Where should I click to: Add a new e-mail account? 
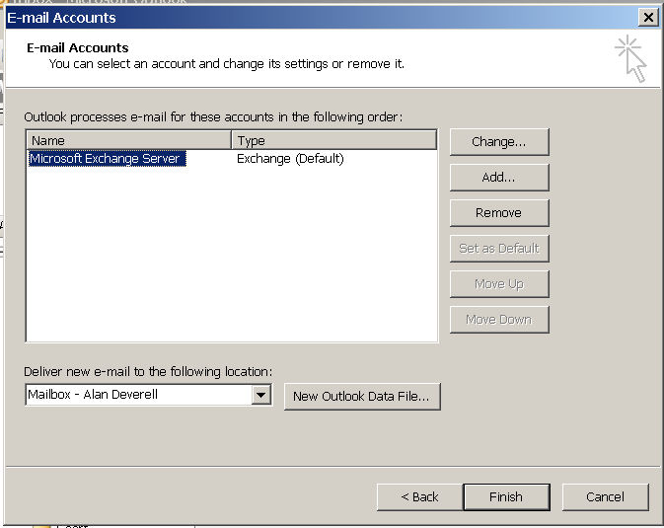click(x=499, y=178)
